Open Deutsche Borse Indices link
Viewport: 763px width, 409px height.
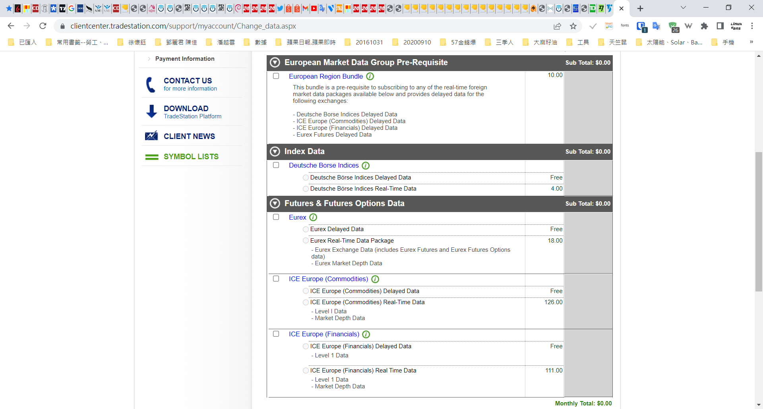click(x=324, y=165)
